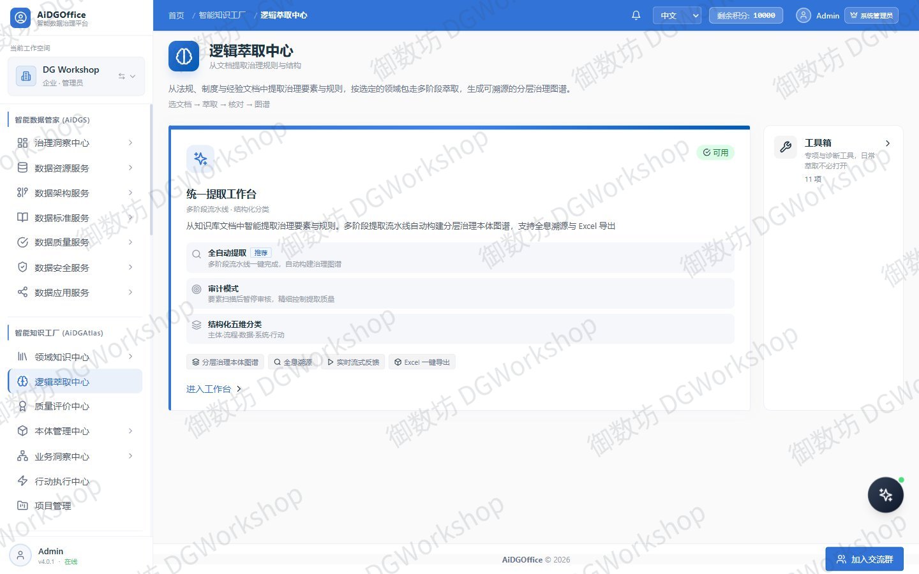
Task: Click the 逻辑萃取中心 brain icon in sidebar
Action: [22, 381]
